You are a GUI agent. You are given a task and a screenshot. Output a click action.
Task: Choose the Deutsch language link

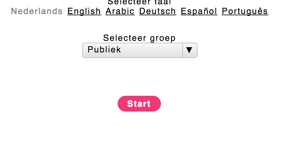[x=158, y=11]
